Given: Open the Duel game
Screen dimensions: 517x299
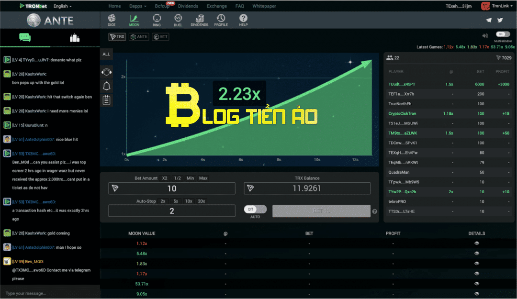Looking at the screenshot, I should coord(178,20).
